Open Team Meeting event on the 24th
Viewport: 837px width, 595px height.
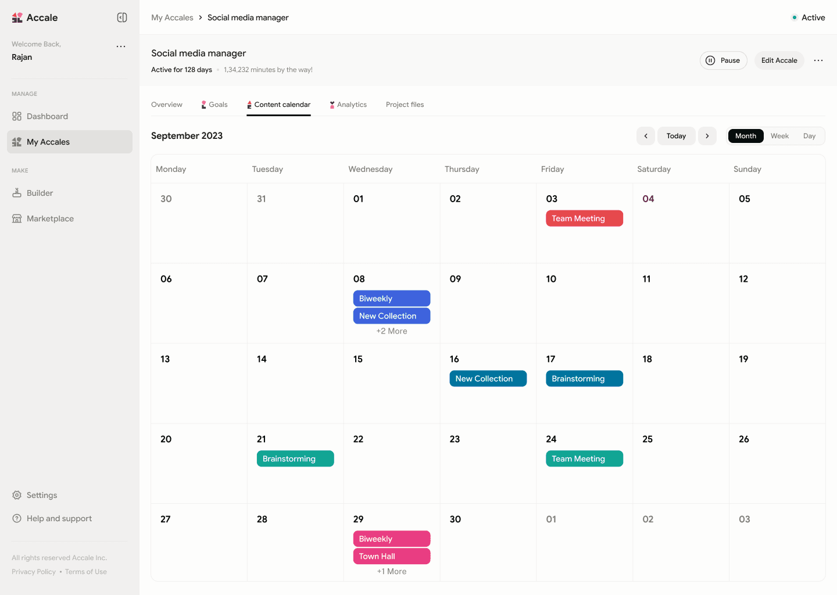pyautogui.click(x=584, y=459)
